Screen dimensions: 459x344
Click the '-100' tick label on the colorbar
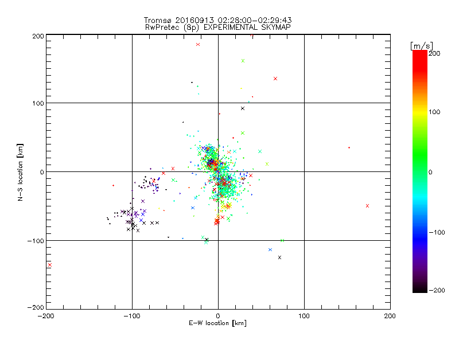tap(437, 232)
